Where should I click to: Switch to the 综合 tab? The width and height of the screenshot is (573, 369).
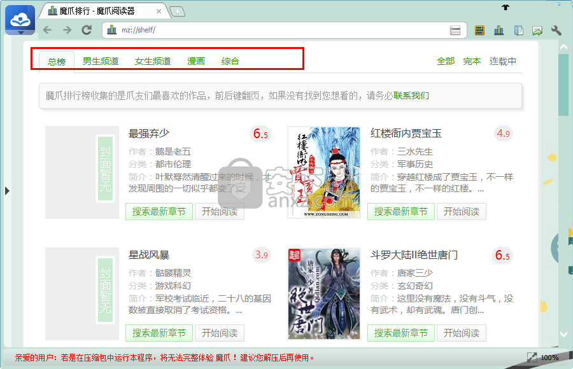[230, 61]
